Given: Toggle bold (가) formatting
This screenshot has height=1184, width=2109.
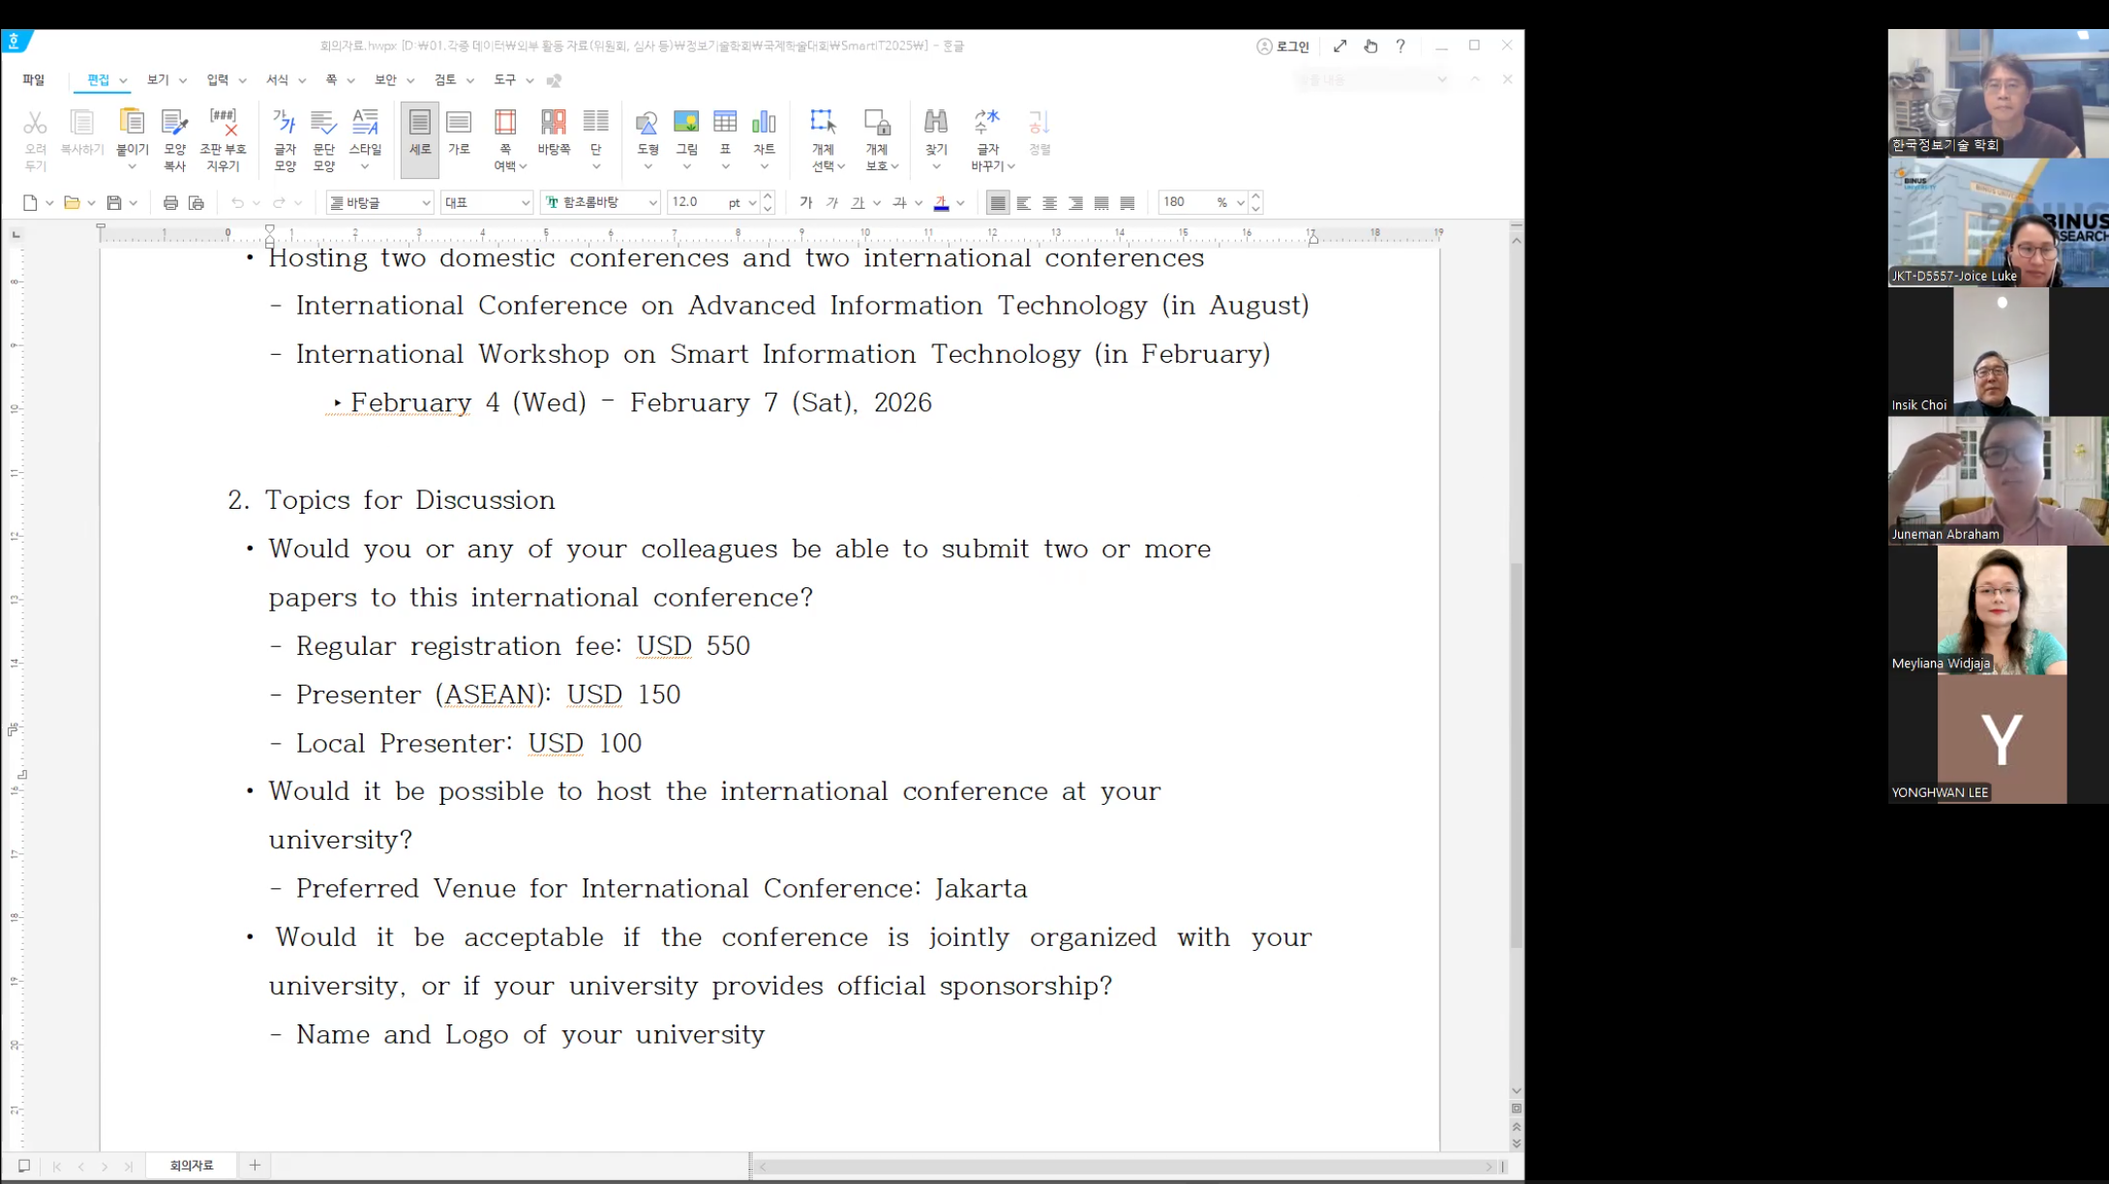Looking at the screenshot, I should [x=805, y=203].
